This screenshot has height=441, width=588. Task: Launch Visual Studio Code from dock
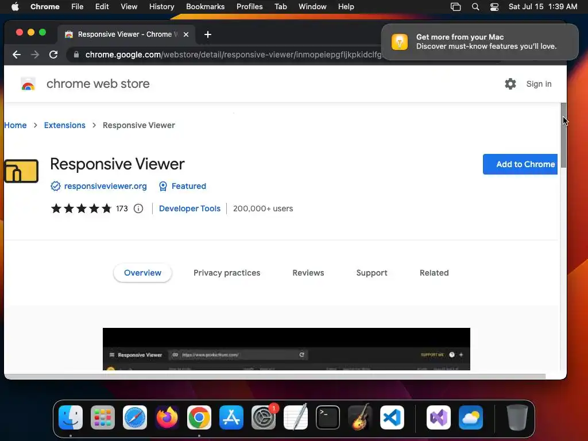point(392,417)
